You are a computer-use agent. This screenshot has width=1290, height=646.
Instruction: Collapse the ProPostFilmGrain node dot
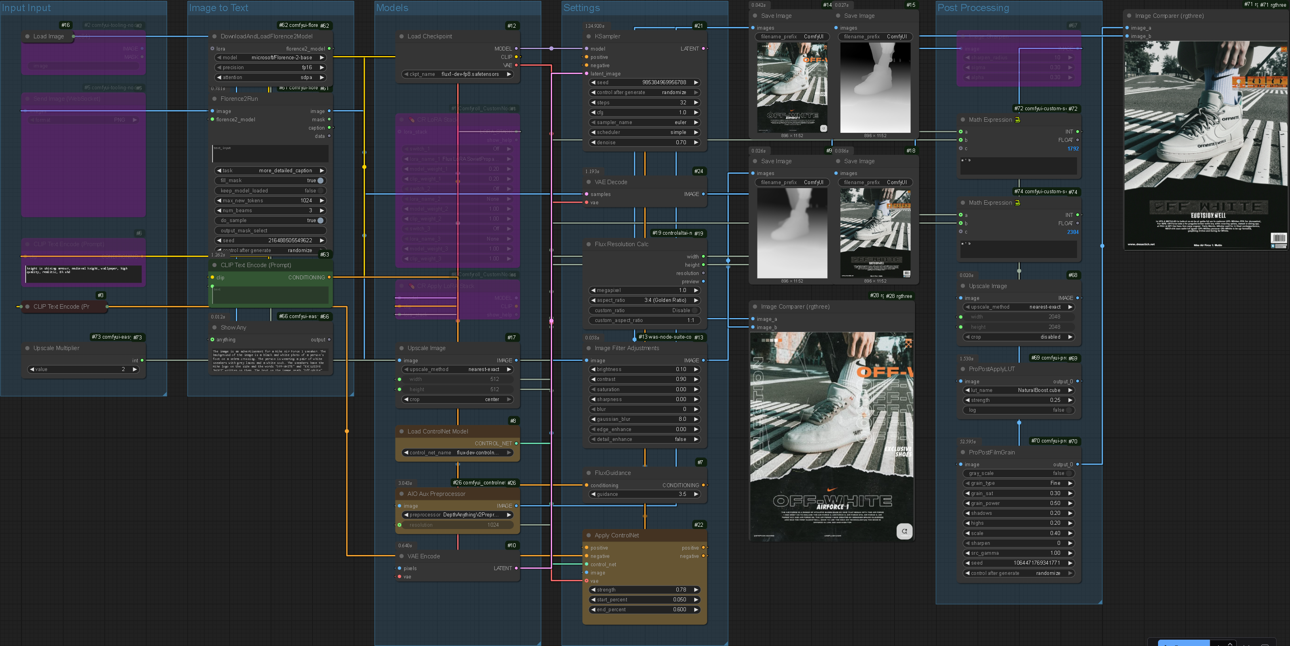click(x=962, y=452)
